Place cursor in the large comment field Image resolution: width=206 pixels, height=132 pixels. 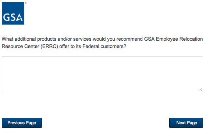(x=103, y=74)
